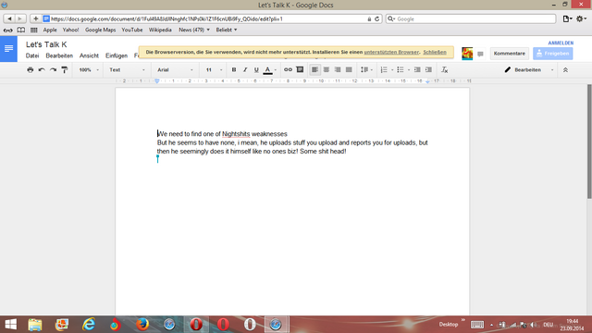Undo the last action
The height and width of the screenshot is (333, 592).
pyautogui.click(x=42, y=70)
